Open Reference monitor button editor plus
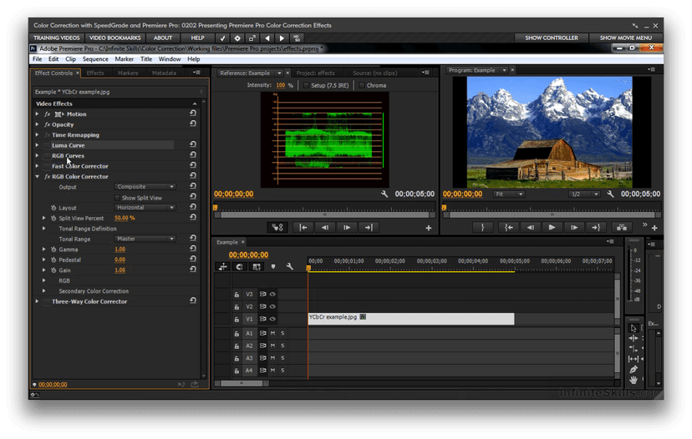Image resolution: width=692 pixels, height=439 pixels. click(x=429, y=228)
